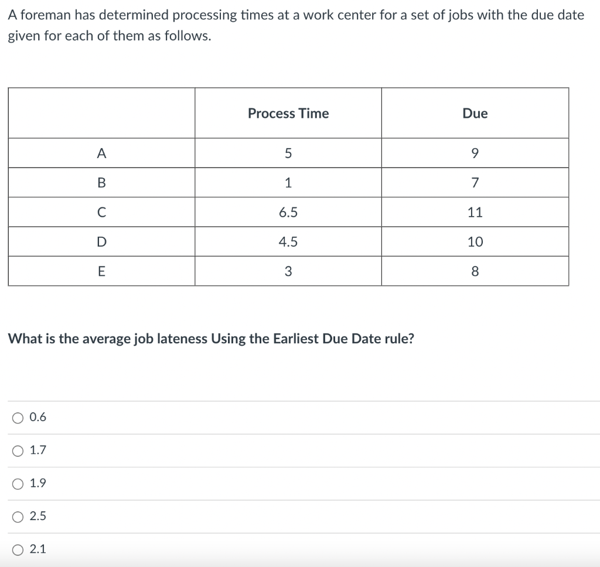Click the Due column header
The height and width of the screenshot is (567, 600).
click(x=475, y=113)
